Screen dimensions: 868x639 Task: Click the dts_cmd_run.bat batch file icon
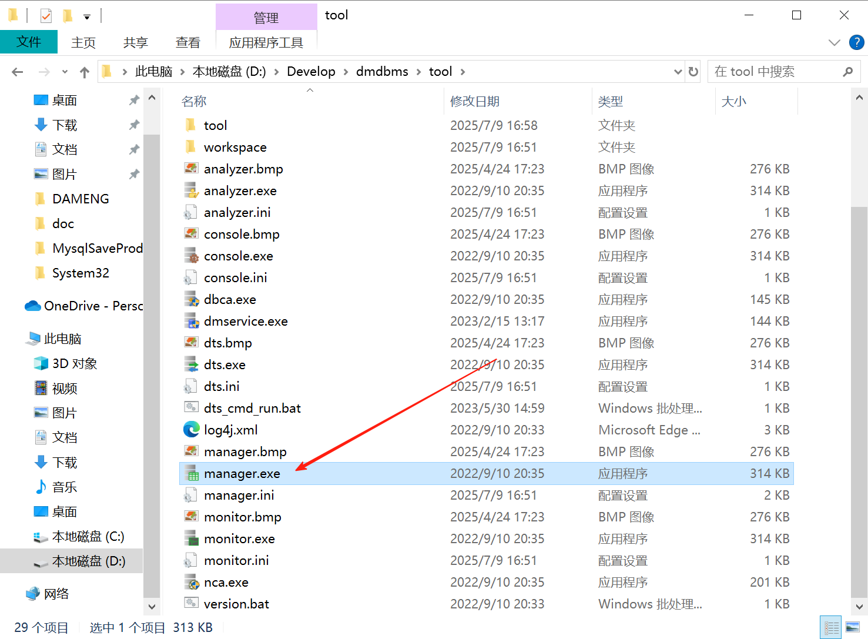click(x=191, y=408)
